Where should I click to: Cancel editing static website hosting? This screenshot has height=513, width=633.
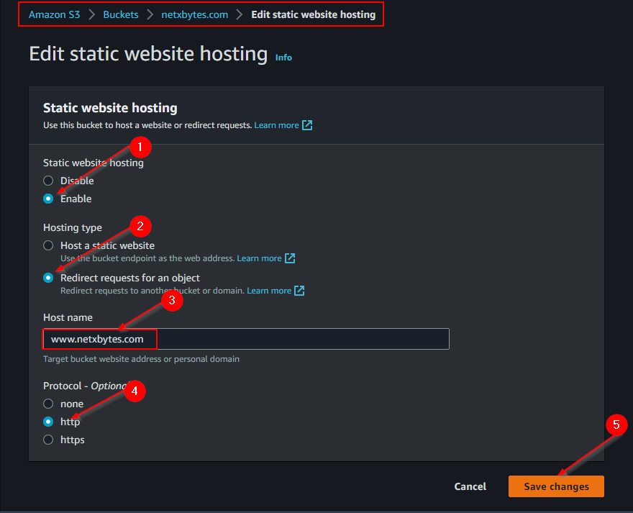click(470, 486)
